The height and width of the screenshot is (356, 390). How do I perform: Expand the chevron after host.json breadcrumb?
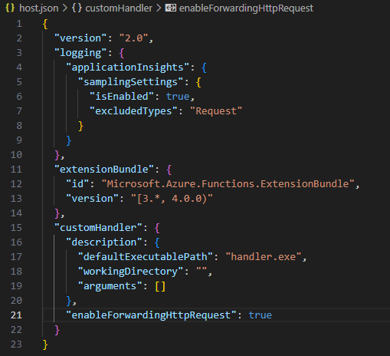click(x=65, y=8)
